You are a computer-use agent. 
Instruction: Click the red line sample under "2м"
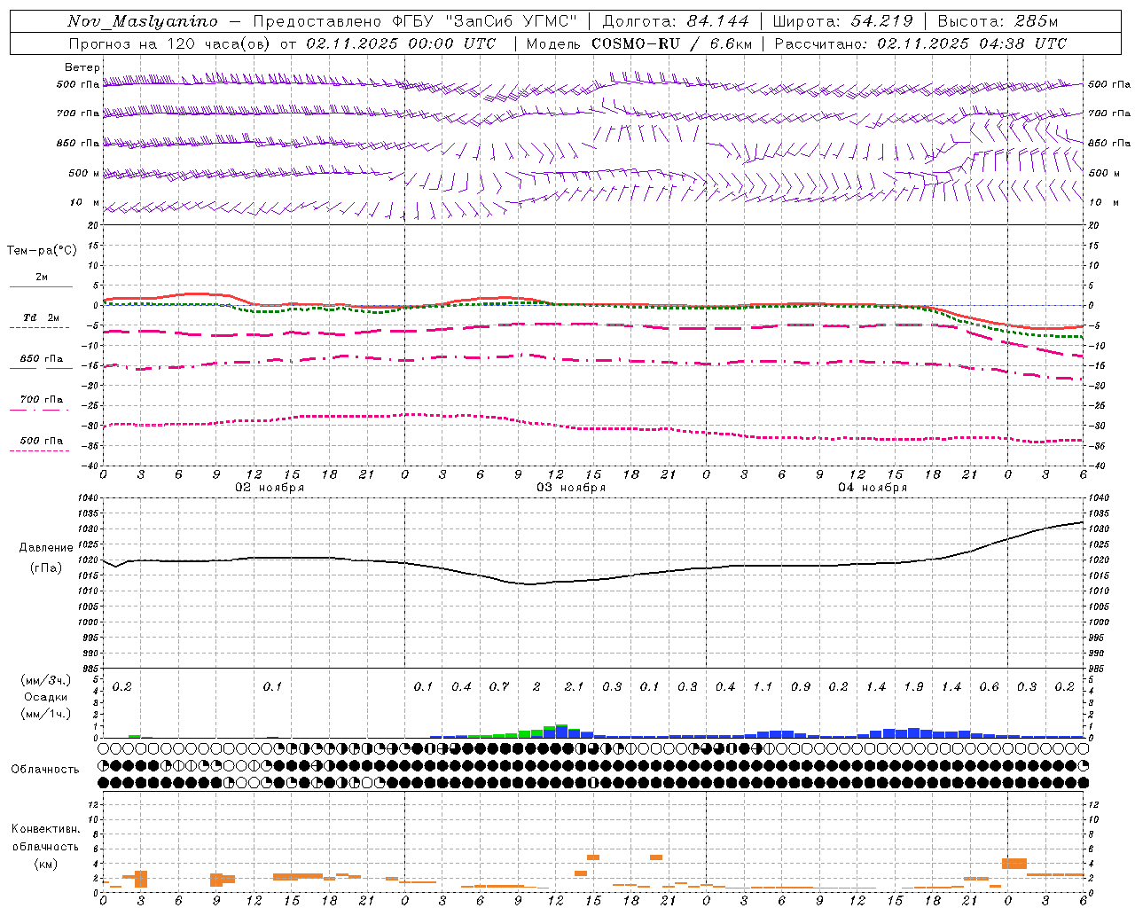click(41, 287)
